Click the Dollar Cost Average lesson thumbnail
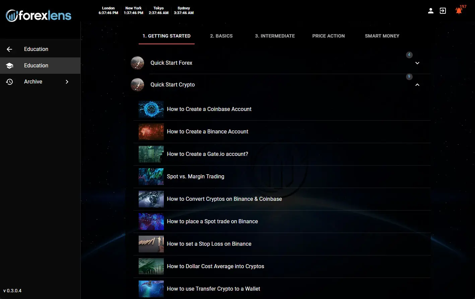Viewport: 475px width, 299px height. coord(151,266)
